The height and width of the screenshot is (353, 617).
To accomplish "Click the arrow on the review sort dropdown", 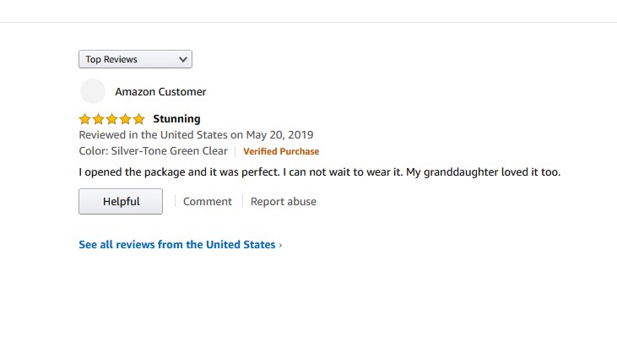I will pyautogui.click(x=183, y=60).
